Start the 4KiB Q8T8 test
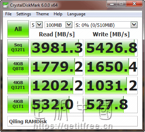 tap(18, 67)
